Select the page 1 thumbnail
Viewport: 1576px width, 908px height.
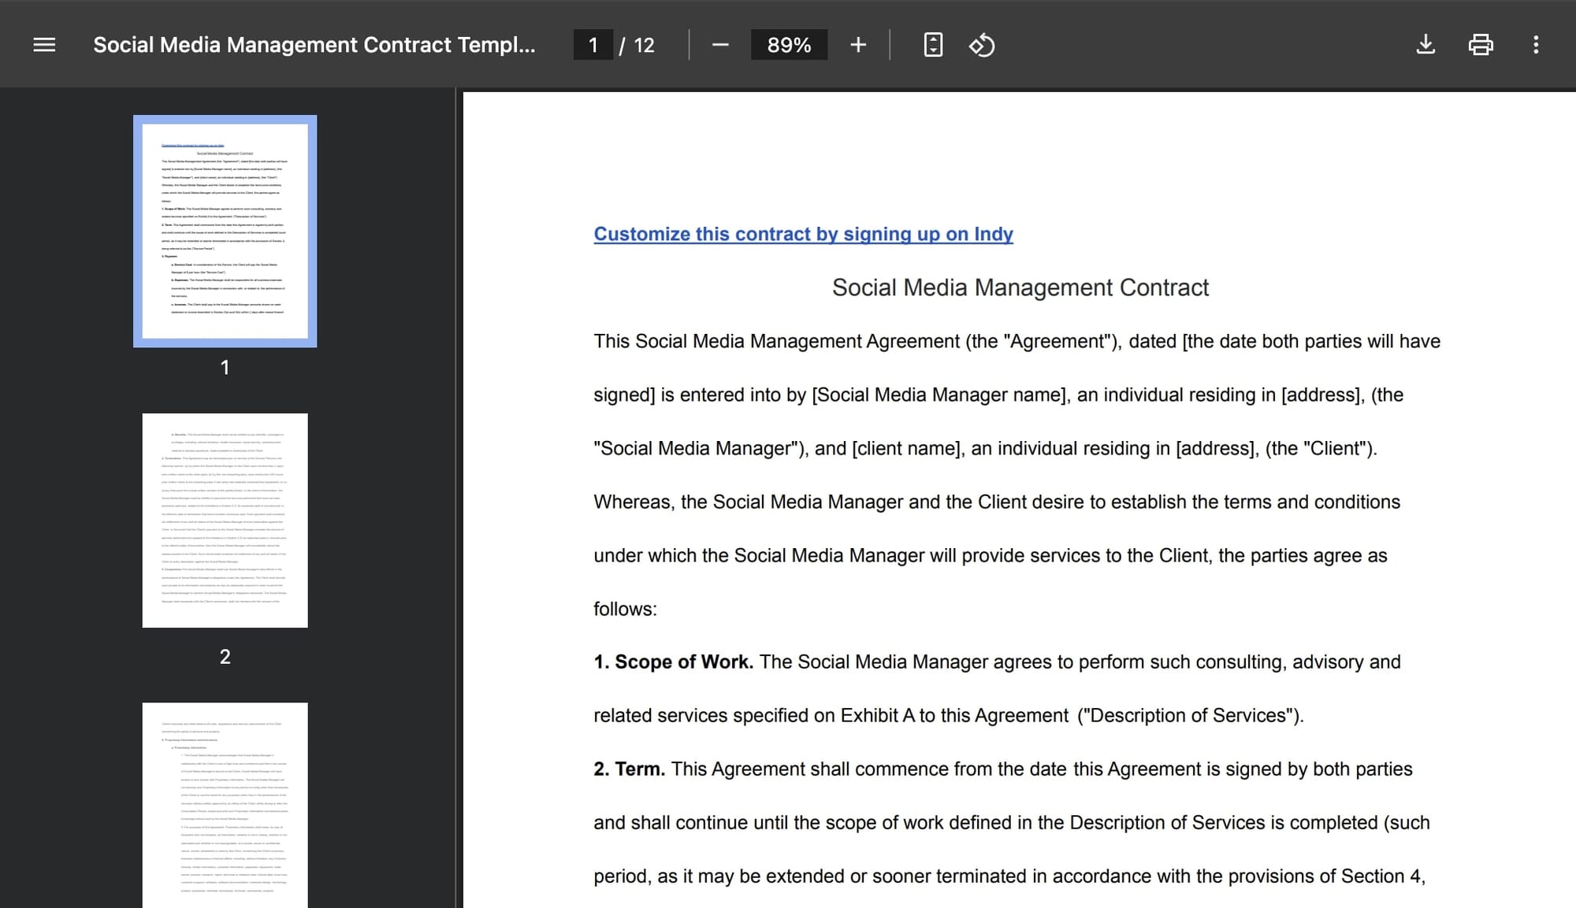click(x=225, y=231)
